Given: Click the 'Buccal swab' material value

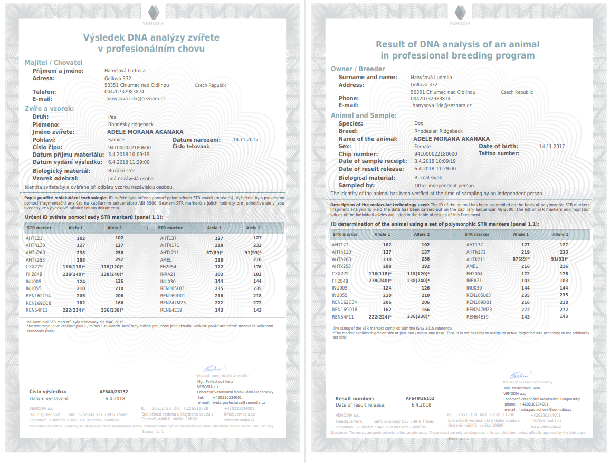Looking at the screenshot, I should [x=428, y=178].
